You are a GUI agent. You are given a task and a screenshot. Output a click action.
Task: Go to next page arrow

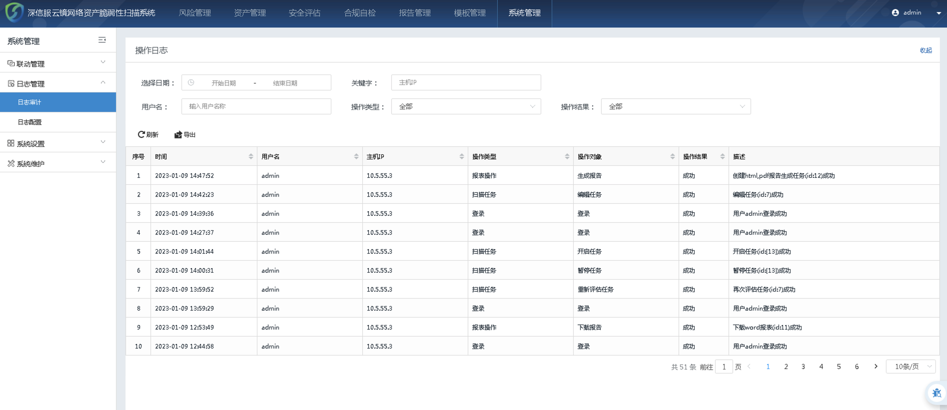click(x=876, y=367)
